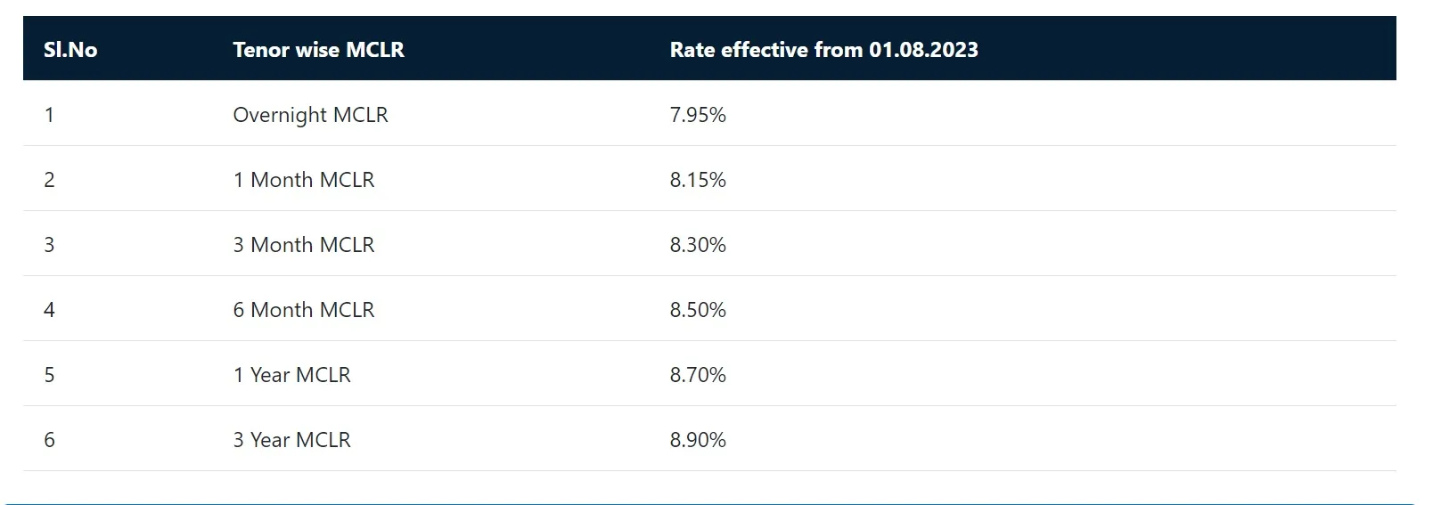Select the 7.95% rate value
Screen dimensions: 1441x505
pos(698,115)
